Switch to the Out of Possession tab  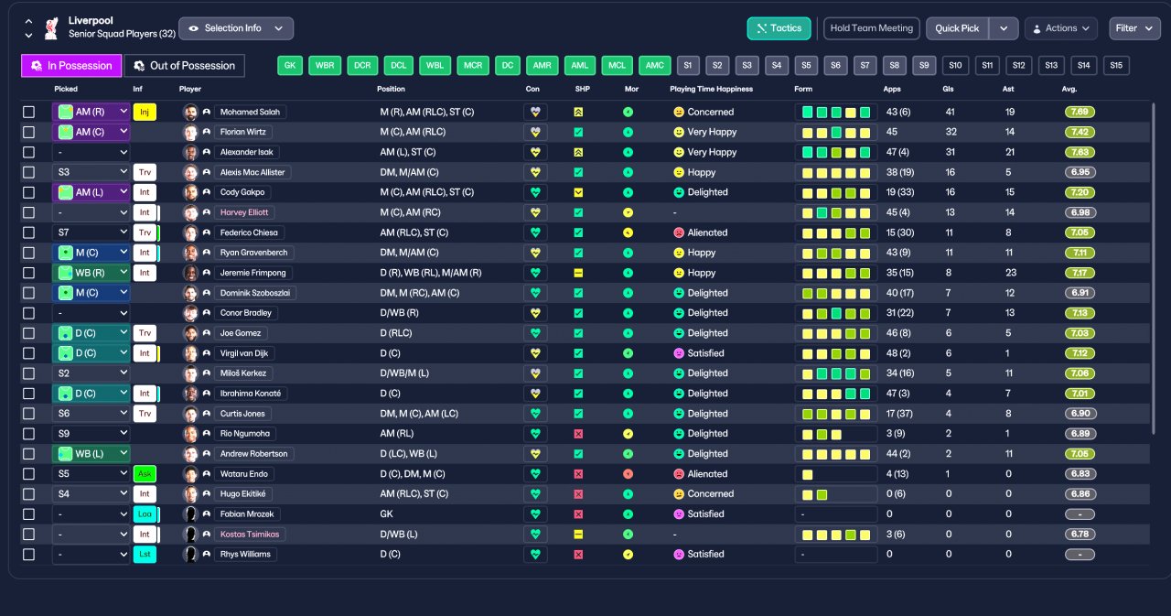(185, 66)
